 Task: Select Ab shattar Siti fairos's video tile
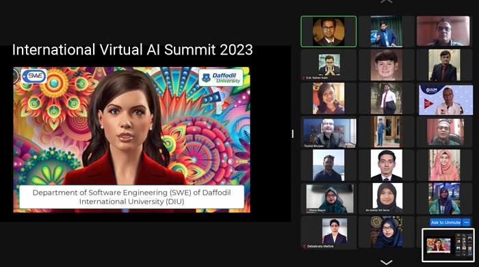click(x=387, y=198)
